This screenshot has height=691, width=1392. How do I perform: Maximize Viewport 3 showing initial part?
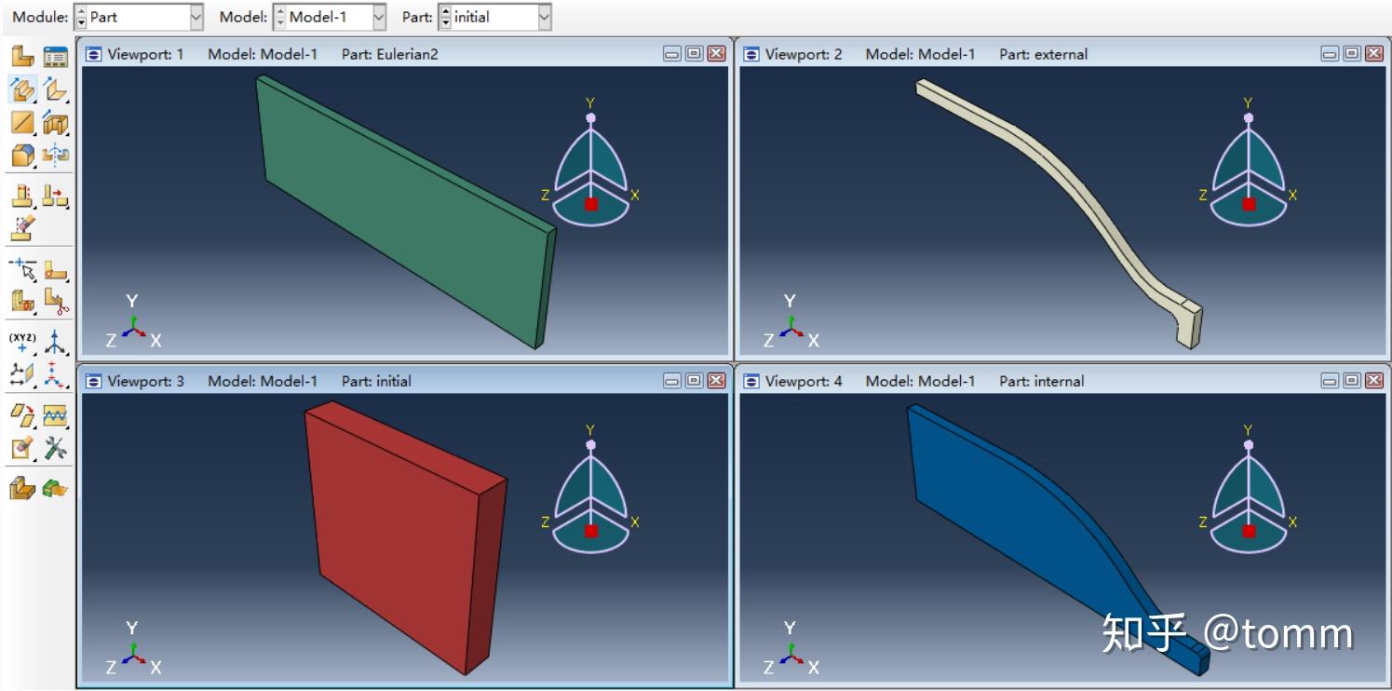click(x=695, y=381)
